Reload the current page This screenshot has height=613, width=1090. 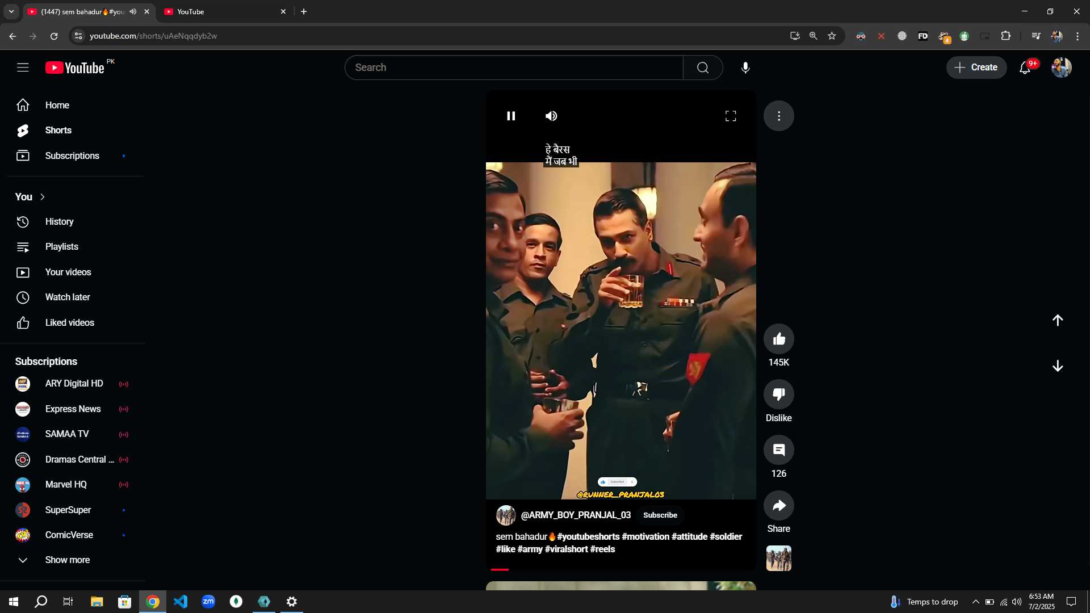pyautogui.click(x=54, y=36)
